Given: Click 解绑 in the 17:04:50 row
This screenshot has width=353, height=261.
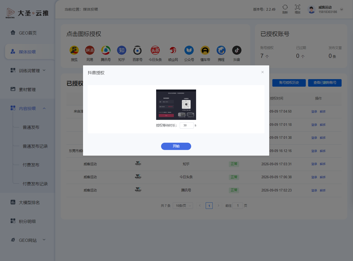Looking at the screenshot, I should tap(323, 112).
